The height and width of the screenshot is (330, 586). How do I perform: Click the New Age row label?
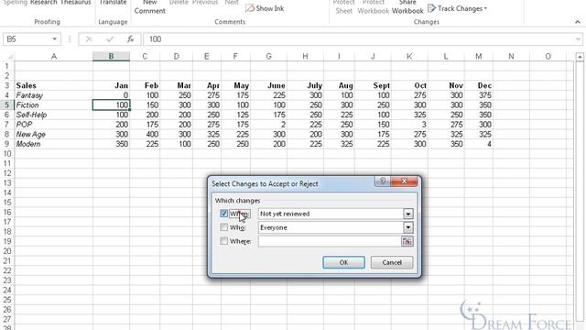point(54,135)
